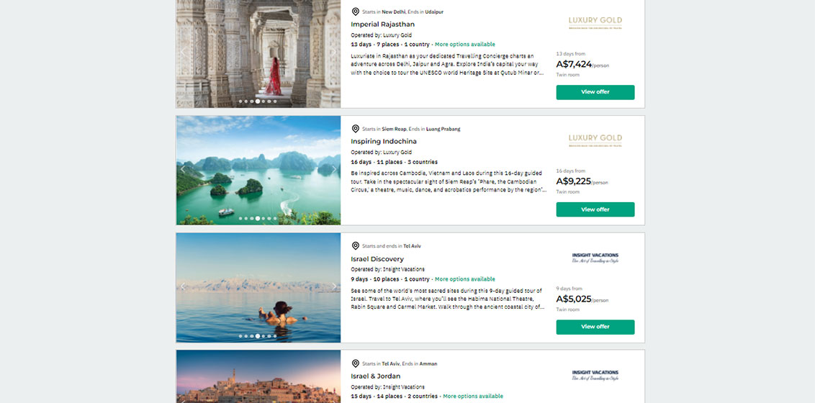Click the location pin for Israel & Jordan
Screen dimensions: 815x403
(x=355, y=363)
